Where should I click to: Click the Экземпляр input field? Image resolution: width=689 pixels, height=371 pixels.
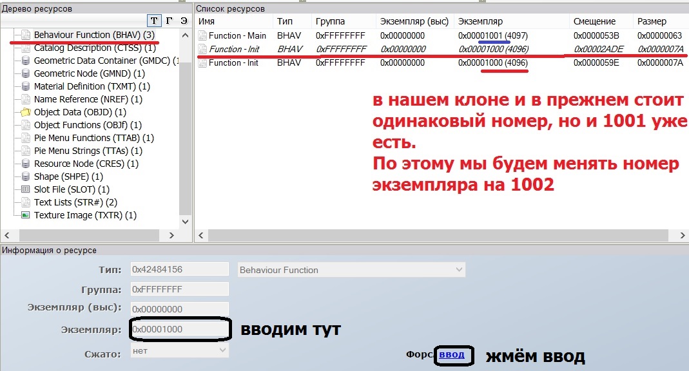coord(180,329)
